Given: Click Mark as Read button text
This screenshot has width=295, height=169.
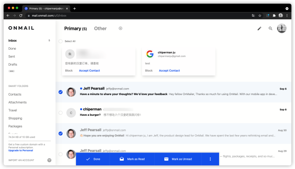Looking at the screenshot, I should [136, 159].
